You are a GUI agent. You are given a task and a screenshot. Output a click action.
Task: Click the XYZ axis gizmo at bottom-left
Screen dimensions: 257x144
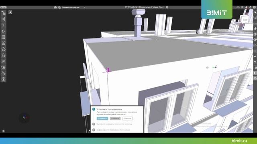24,117
